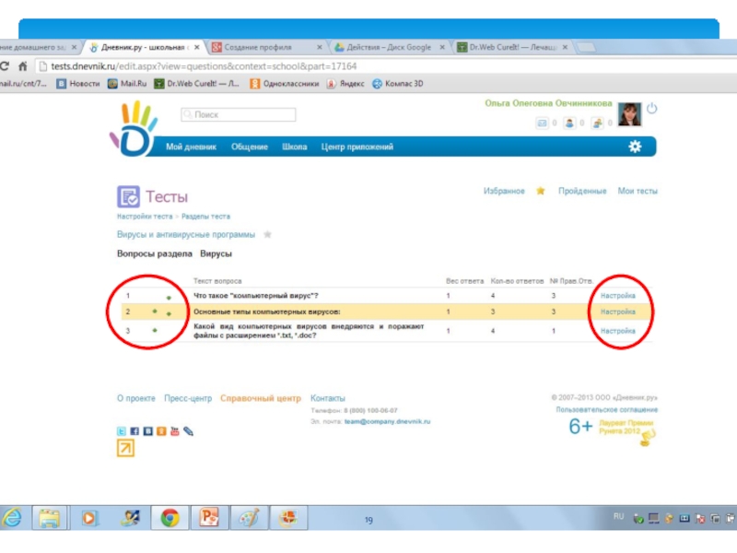Click the move-up arrow in question 3 row
737x553 pixels.
pyautogui.click(x=155, y=330)
